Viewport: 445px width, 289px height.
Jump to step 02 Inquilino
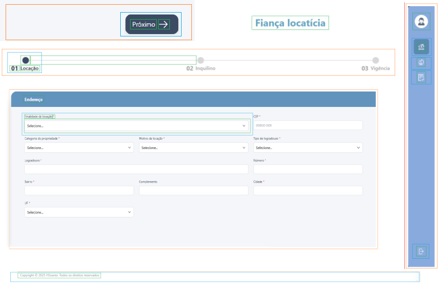coord(201,61)
